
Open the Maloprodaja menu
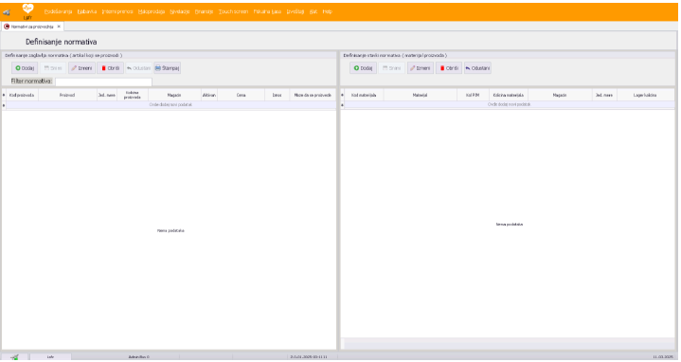[152, 11]
